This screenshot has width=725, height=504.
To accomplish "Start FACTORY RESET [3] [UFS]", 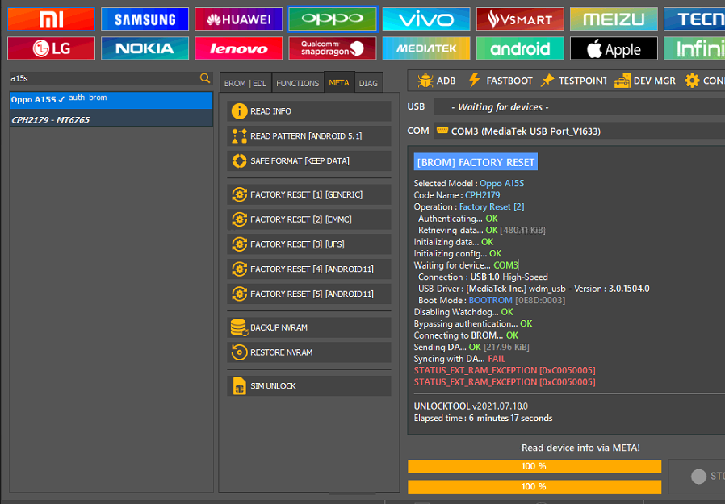I will (309, 244).
